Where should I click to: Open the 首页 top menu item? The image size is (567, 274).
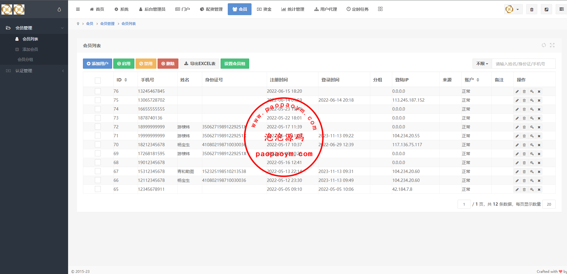tap(97, 9)
